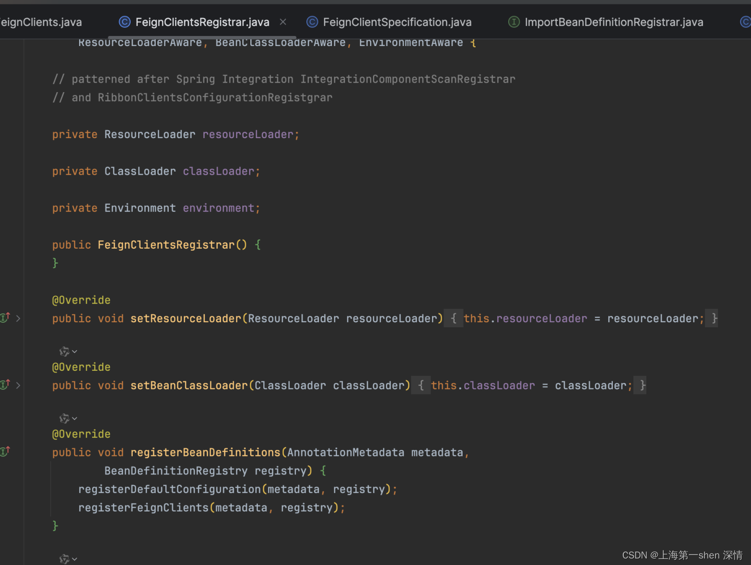751x565 pixels.
Task: Click the implements gutter icon beside setBeanClassLoader
Action: 5,385
